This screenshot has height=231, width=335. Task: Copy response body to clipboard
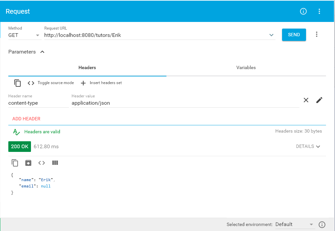click(x=15, y=163)
